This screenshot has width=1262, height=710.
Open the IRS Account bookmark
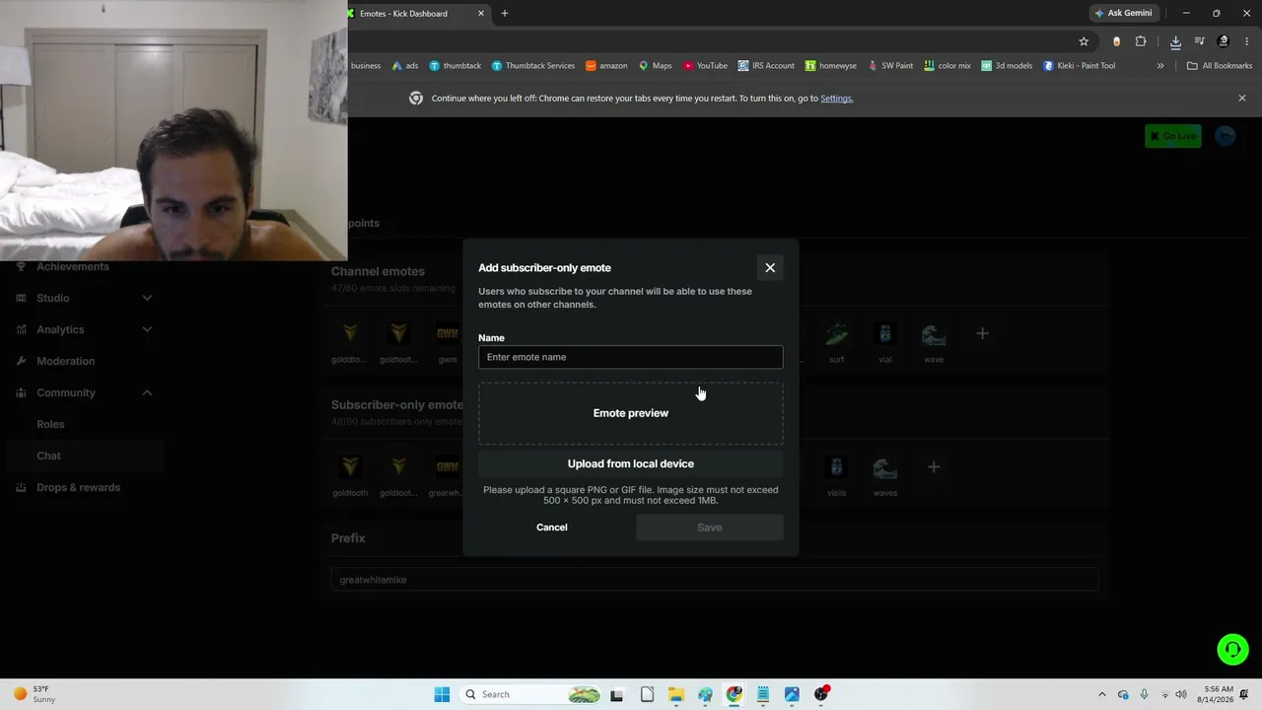coord(766,66)
